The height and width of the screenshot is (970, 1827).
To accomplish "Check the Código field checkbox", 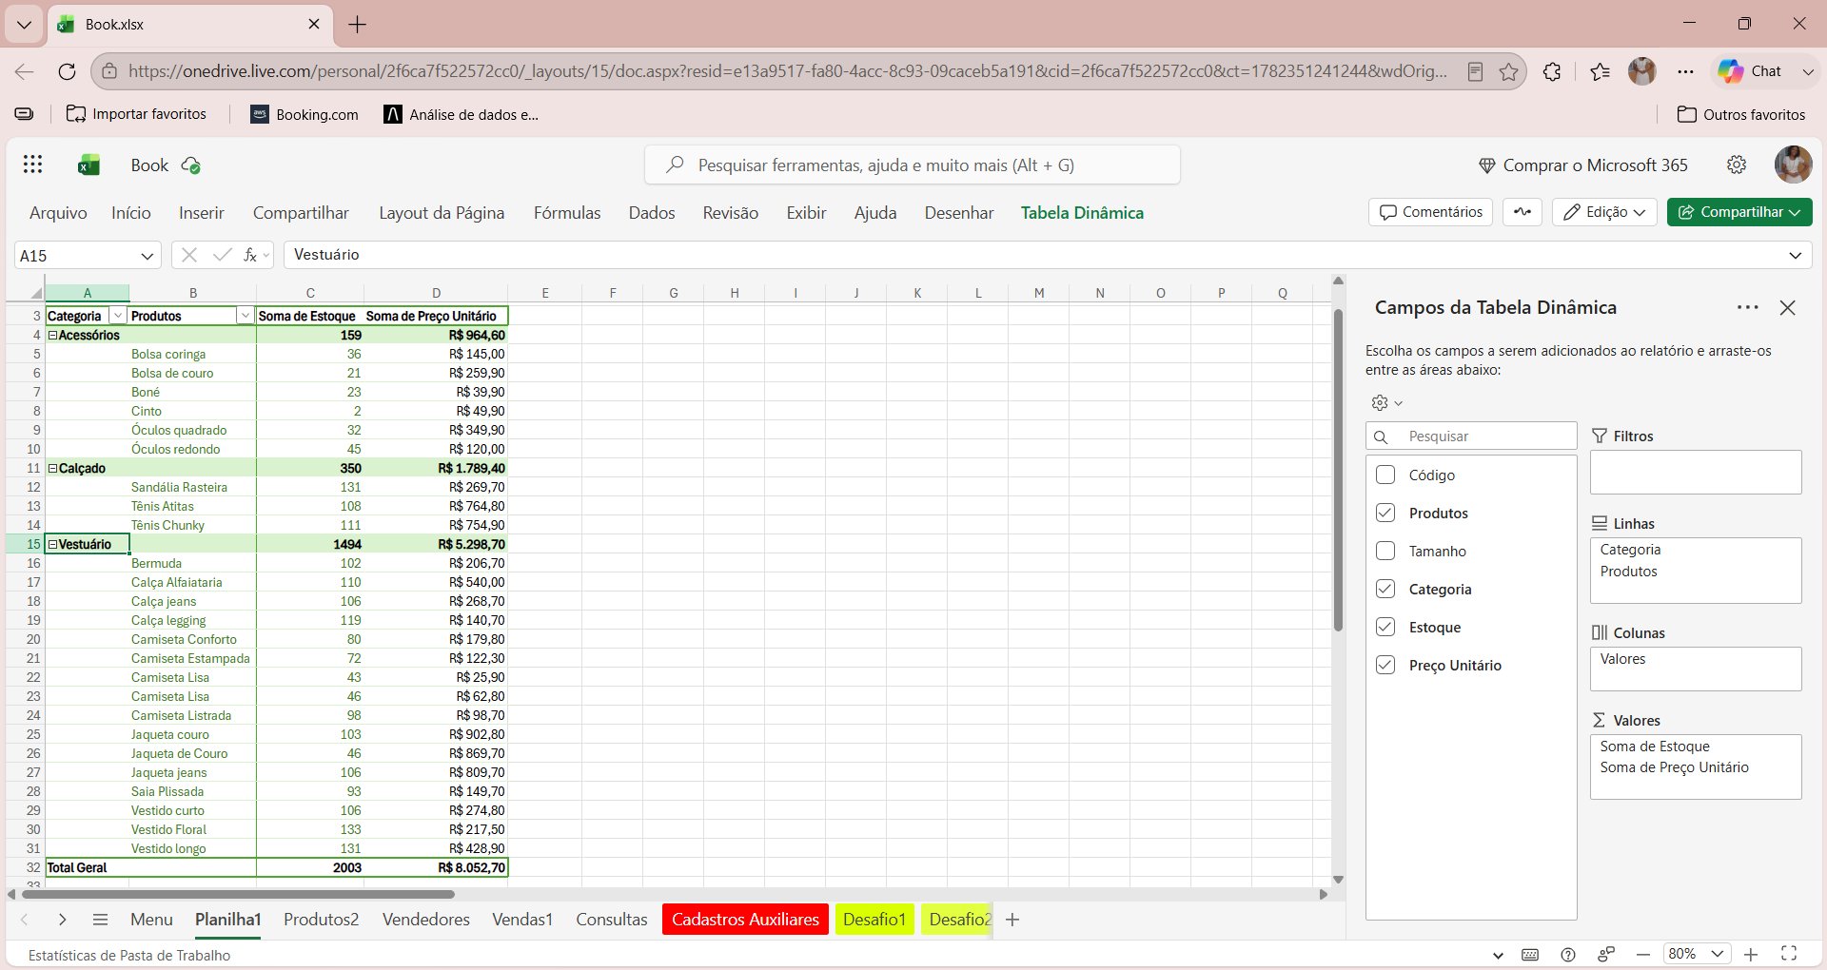I will point(1385,475).
